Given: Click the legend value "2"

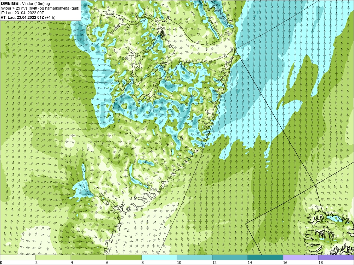Looking at the screenshot, I should (36, 263).
